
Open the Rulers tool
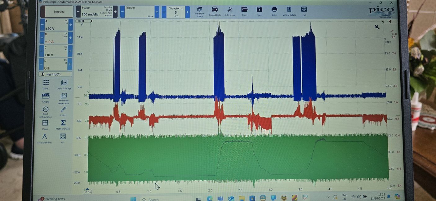(x=63, y=111)
